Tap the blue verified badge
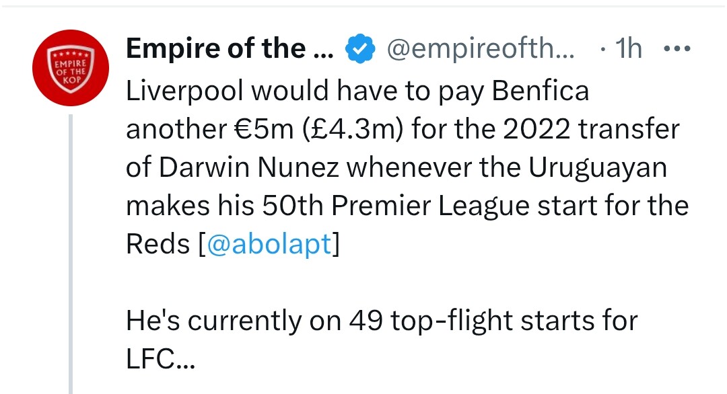Viewport: 727px width, 394px height. pos(360,48)
